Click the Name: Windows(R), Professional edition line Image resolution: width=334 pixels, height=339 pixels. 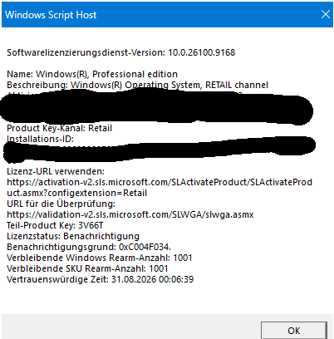[92, 74]
